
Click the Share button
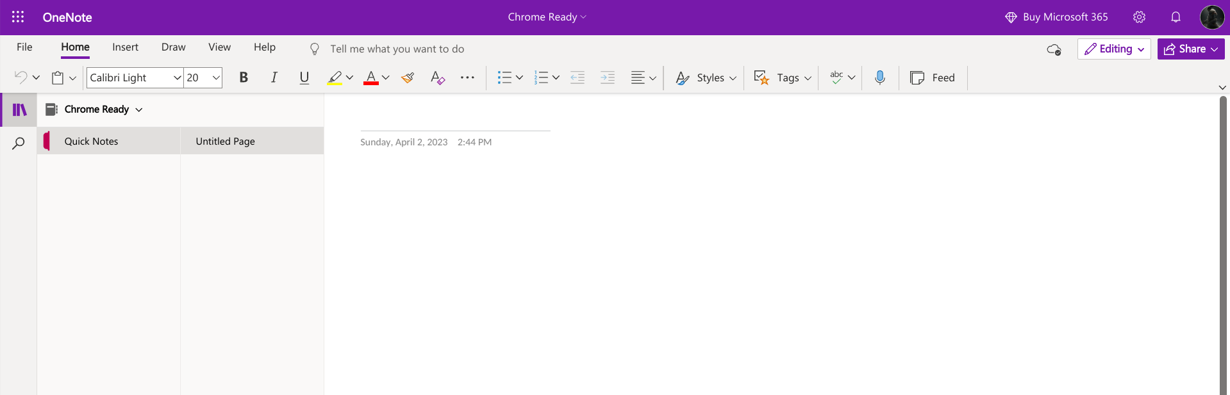tap(1191, 49)
